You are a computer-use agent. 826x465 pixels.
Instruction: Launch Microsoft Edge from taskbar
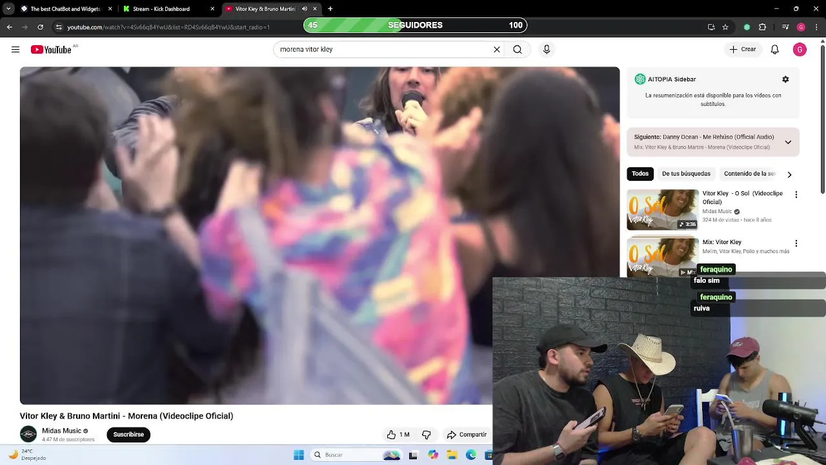pos(471,455)
